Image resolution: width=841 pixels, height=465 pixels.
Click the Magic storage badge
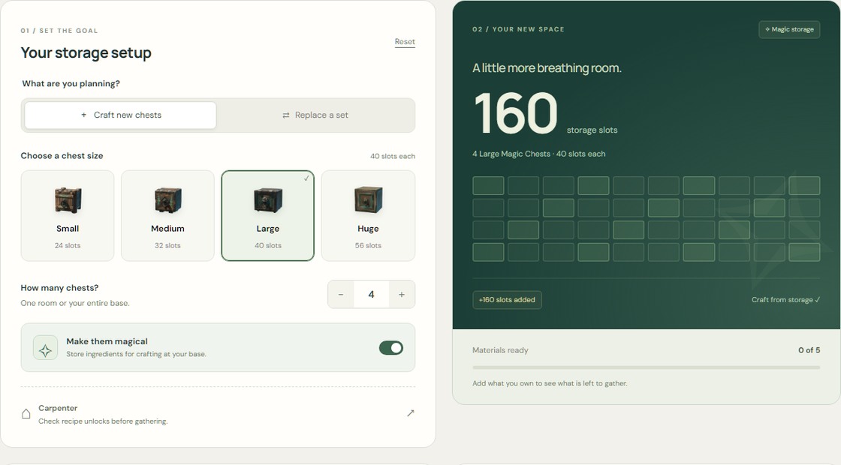point(789,29)
